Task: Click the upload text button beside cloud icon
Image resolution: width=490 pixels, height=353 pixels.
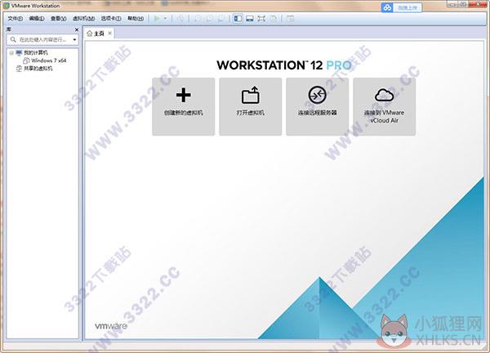Action: click(408, 7)
